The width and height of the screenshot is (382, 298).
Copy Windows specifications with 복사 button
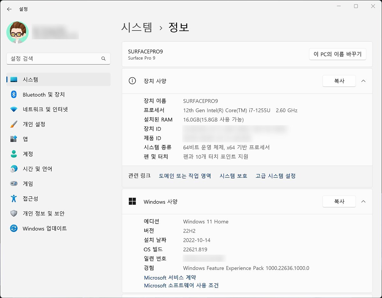(x=339, y=201)
